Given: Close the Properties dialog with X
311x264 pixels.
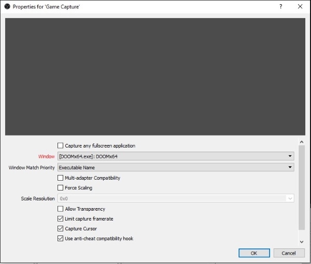Looking at the screenshot, I should point(300,7).
